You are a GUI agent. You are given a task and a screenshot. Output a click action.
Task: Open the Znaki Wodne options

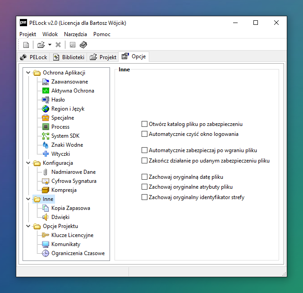point(67,145)
